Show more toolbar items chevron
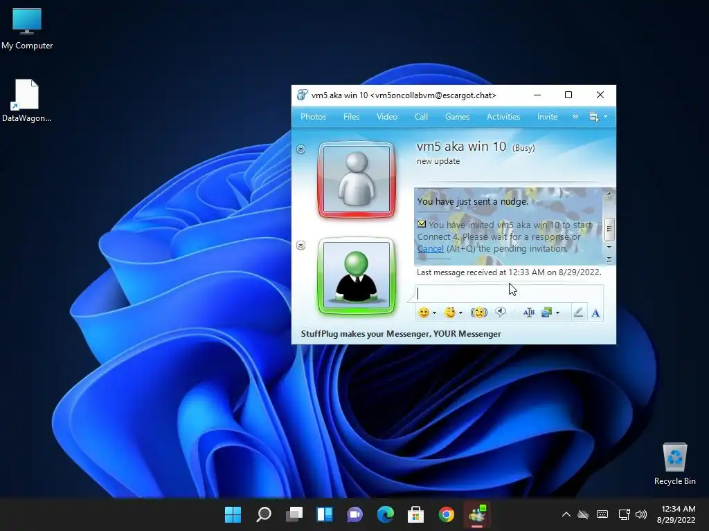709x531 pixels. [x=575, y=116]
